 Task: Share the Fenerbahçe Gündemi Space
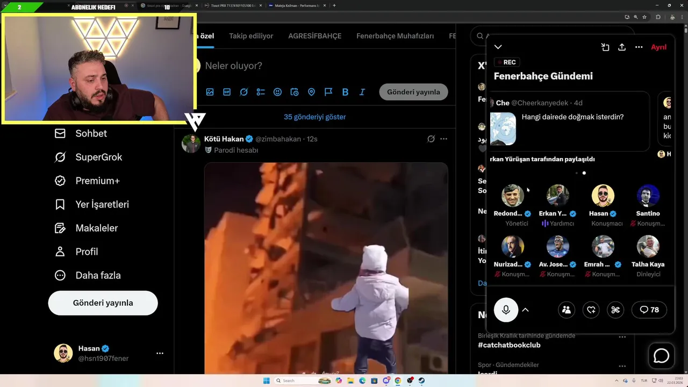(x=622, y=47)
